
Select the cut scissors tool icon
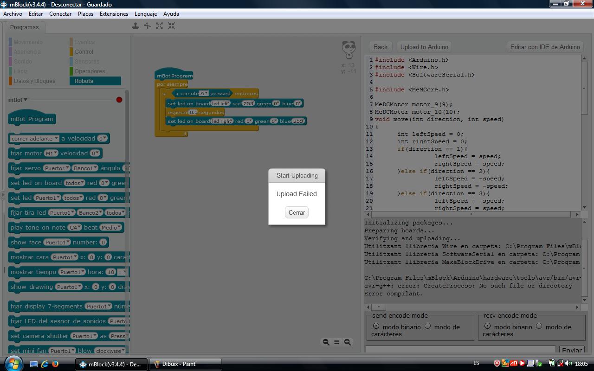point(148,26)
